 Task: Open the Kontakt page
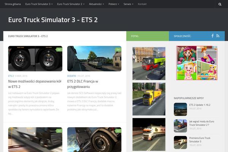142,4
